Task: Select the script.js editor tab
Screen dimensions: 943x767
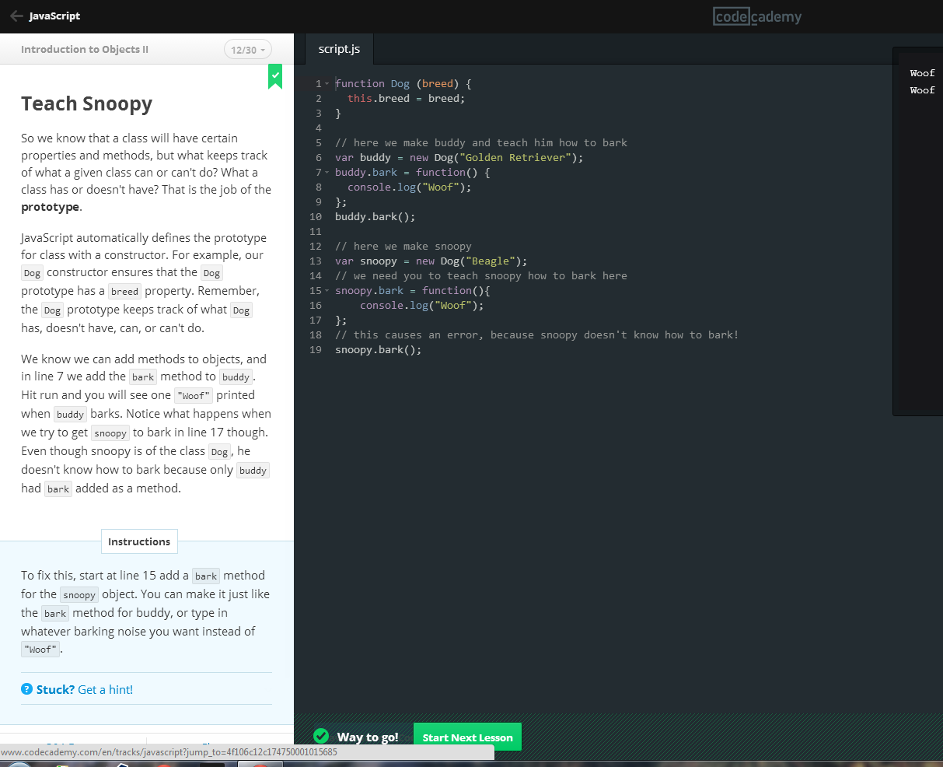Action: (x=339, y=49)
